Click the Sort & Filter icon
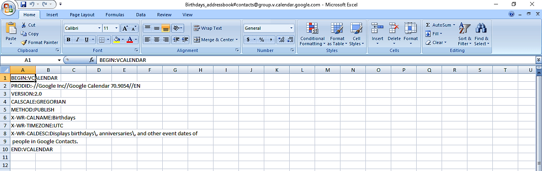The height and width of the screenshot is (171, 542). point(464,29)
